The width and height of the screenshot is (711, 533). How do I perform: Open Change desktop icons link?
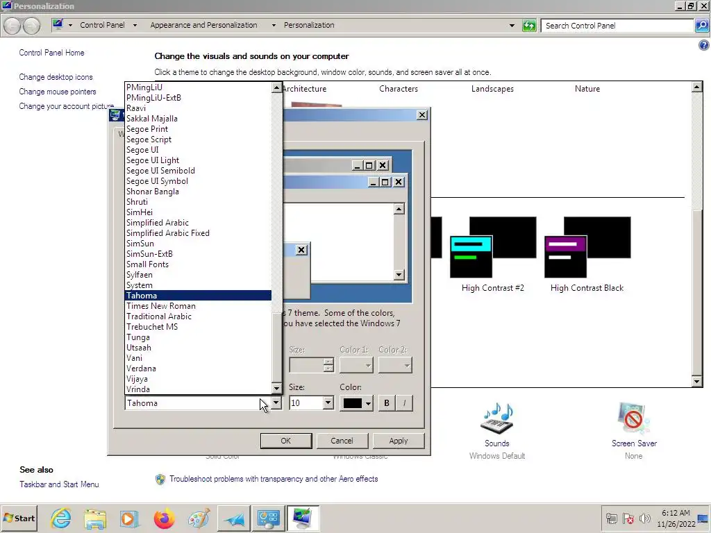point(56,77)
